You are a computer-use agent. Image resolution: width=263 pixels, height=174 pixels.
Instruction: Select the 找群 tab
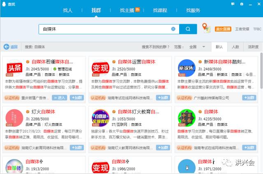(96, 10)
